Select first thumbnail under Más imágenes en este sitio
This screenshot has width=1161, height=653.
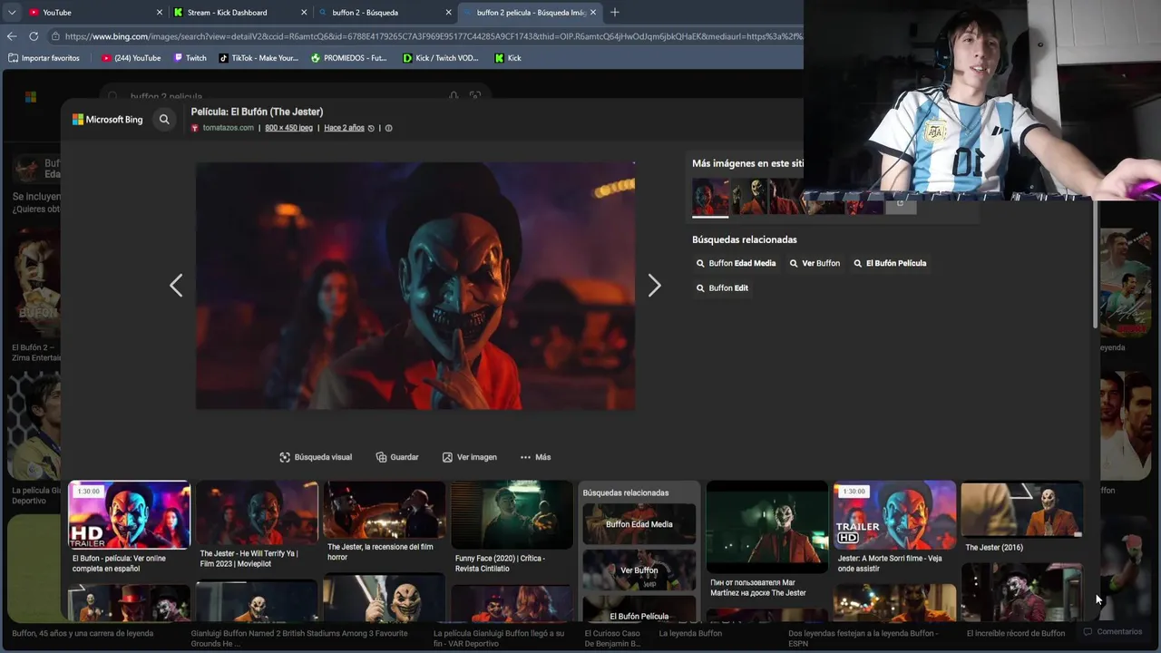point(710,197)
